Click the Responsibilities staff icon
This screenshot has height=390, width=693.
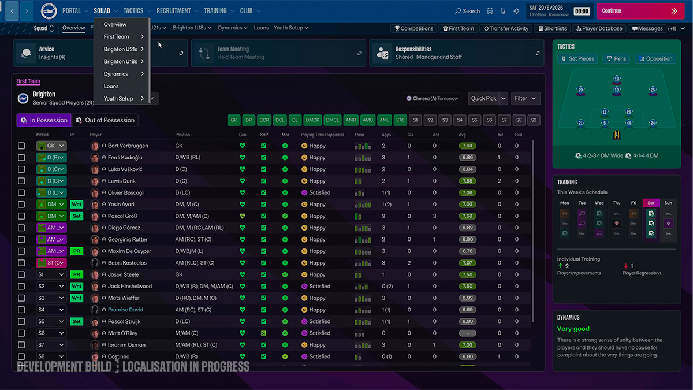[382, 53]
